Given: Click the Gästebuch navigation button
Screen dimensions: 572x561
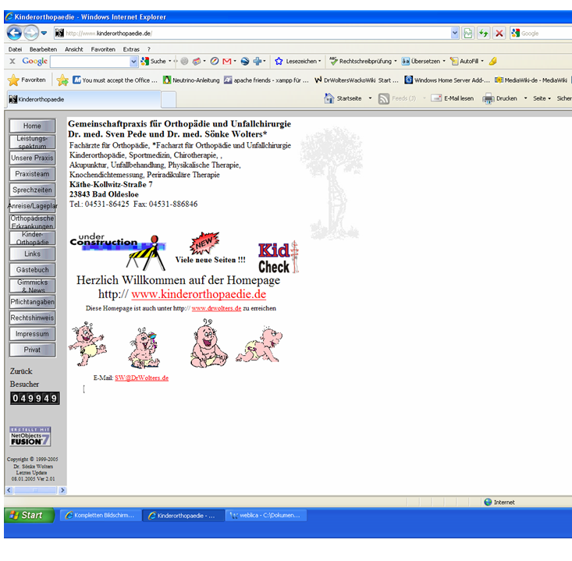Looking at the screenshot, I should coord(32,269).
